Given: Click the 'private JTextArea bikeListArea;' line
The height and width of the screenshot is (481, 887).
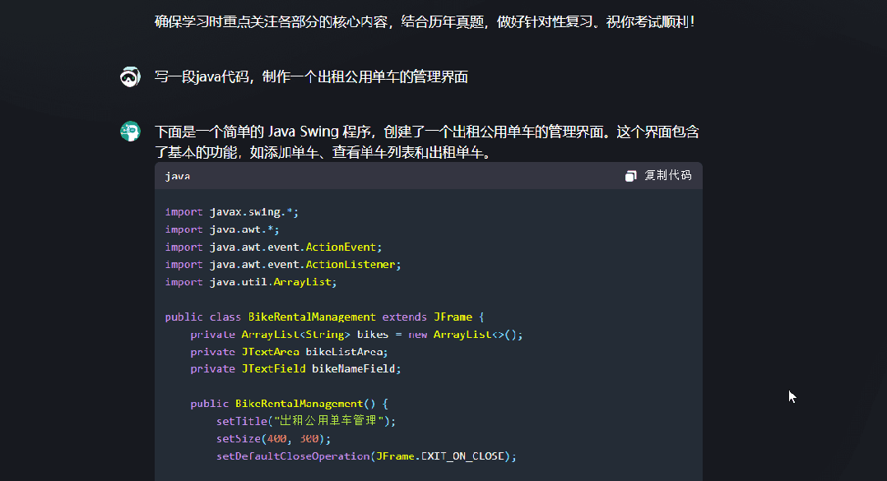Looking at the screenshot, I should pyautogui.click(x=289, y=352).
